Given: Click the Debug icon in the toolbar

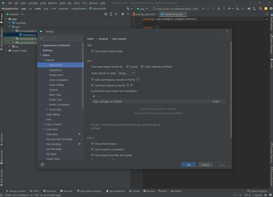Looking at the screenshot, I should pyautogui.click(x=218, y=8).
